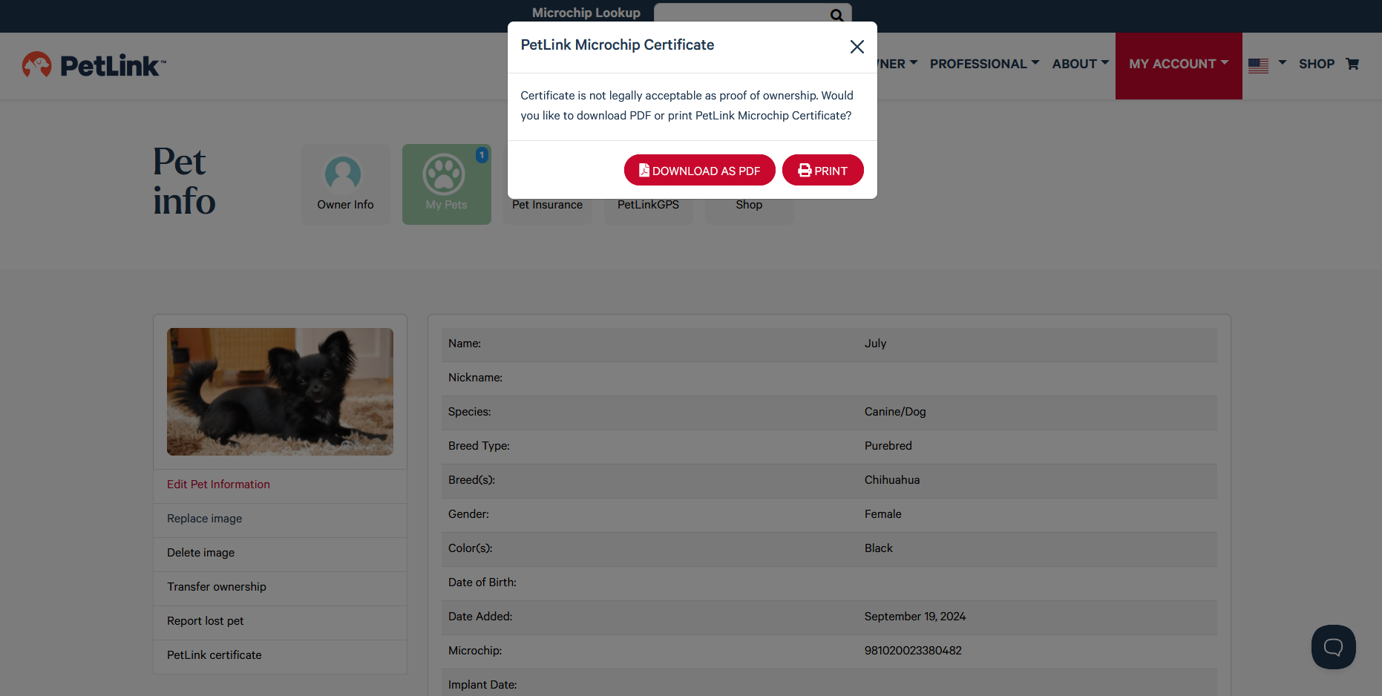Click the Microchip Lookup search magnifier
The height and width of the screenshot is (696, 1382).
tap(836, 15)
